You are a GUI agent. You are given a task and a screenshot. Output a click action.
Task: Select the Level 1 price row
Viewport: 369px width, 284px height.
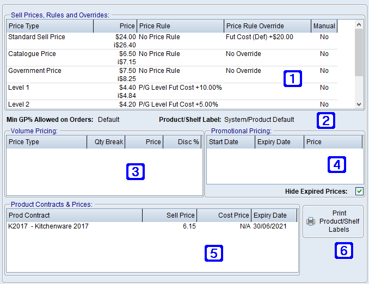tap(19, 88)
